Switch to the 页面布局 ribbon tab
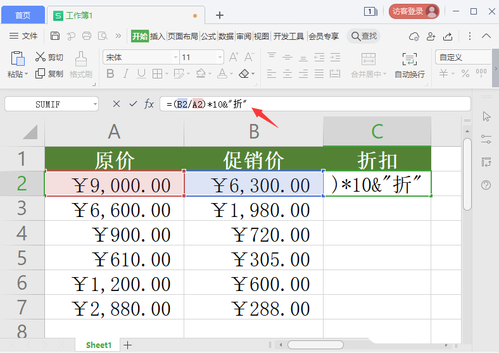Viewport: 499px width, 353px height. coord(182,36)
